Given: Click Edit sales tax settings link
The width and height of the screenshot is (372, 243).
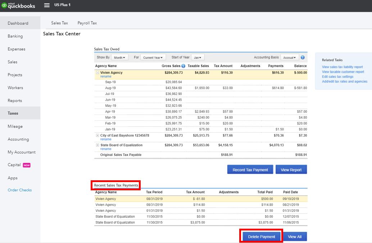Looking at the screenshot, I should 337,77.
